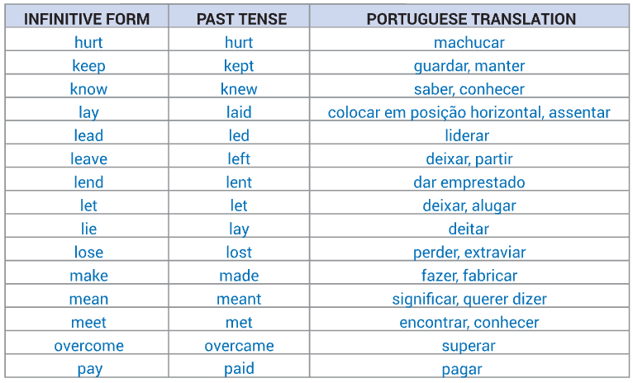Click the past tense cell 'lost'

[x=239, y=253]
